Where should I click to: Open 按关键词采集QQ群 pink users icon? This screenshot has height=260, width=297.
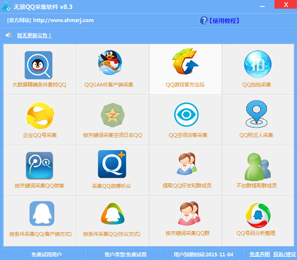tap(189, 214)
